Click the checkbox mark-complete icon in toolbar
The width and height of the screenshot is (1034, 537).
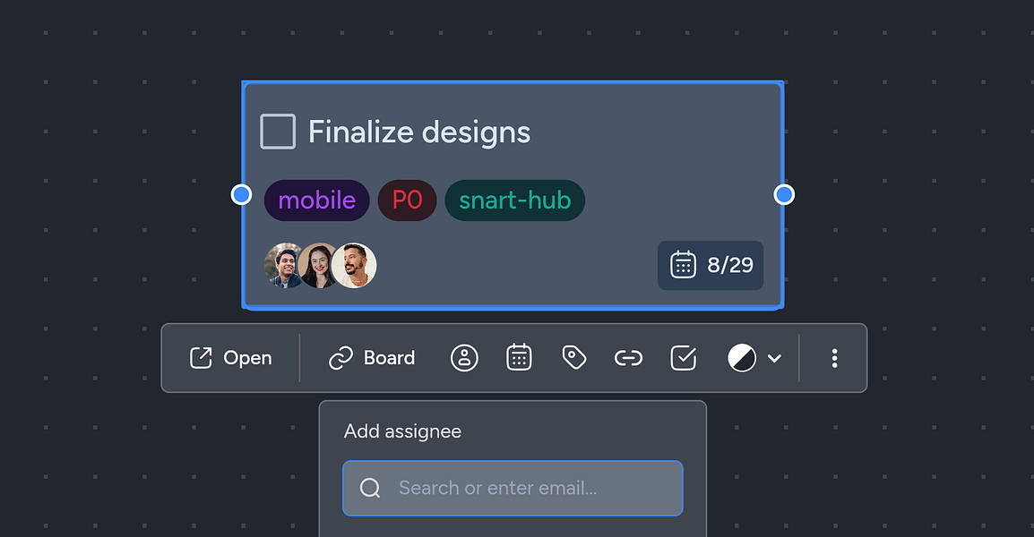pyautogui.click(x=683, y=358)
